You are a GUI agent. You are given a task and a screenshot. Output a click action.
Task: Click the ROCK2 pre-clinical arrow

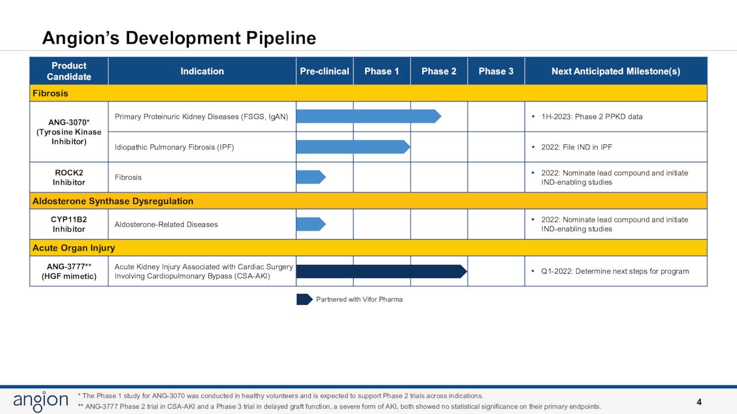pos(310,177)
